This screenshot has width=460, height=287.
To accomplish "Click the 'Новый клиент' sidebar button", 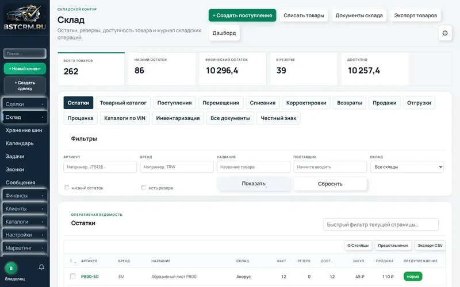I will click(x=25, y=68).
